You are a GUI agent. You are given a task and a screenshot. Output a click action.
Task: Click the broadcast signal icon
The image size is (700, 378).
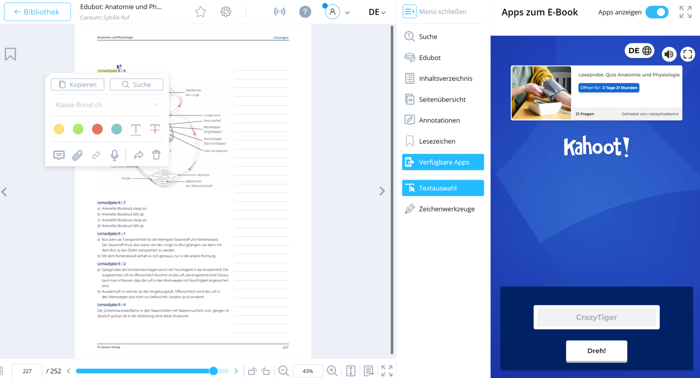[280, 12]
